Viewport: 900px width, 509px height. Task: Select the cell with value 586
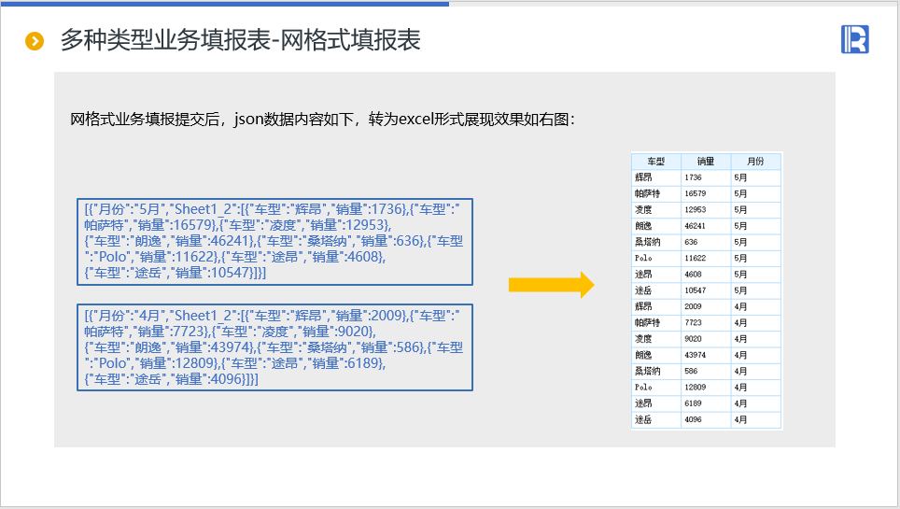click(x=705, y=371)
